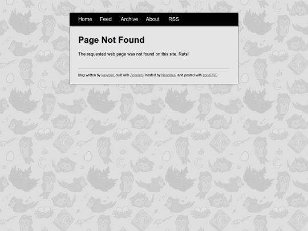
Task: Click the horizontal divider above the footer
Action: [154, 69]
